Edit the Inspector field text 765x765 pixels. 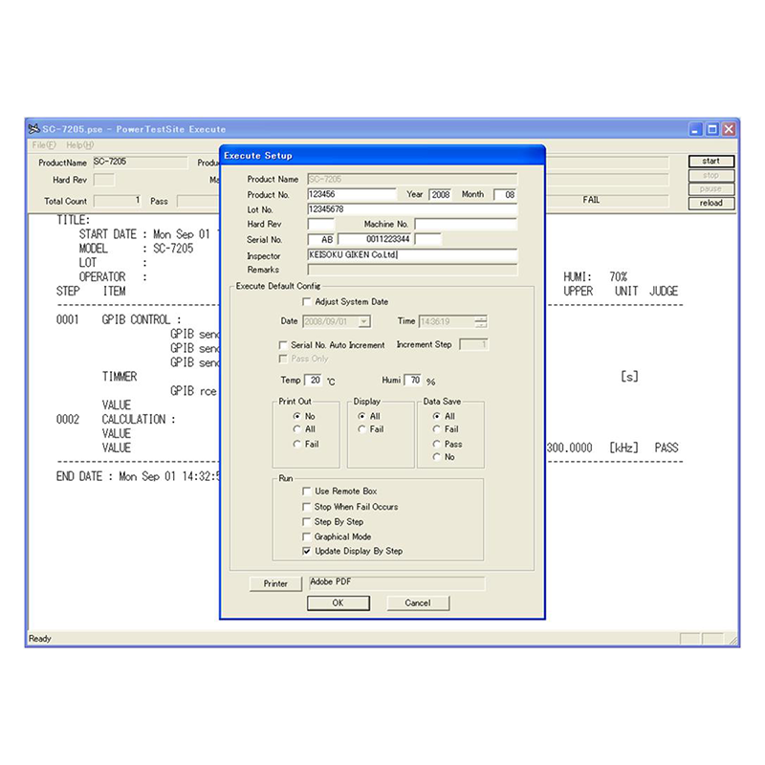[413, 255]
